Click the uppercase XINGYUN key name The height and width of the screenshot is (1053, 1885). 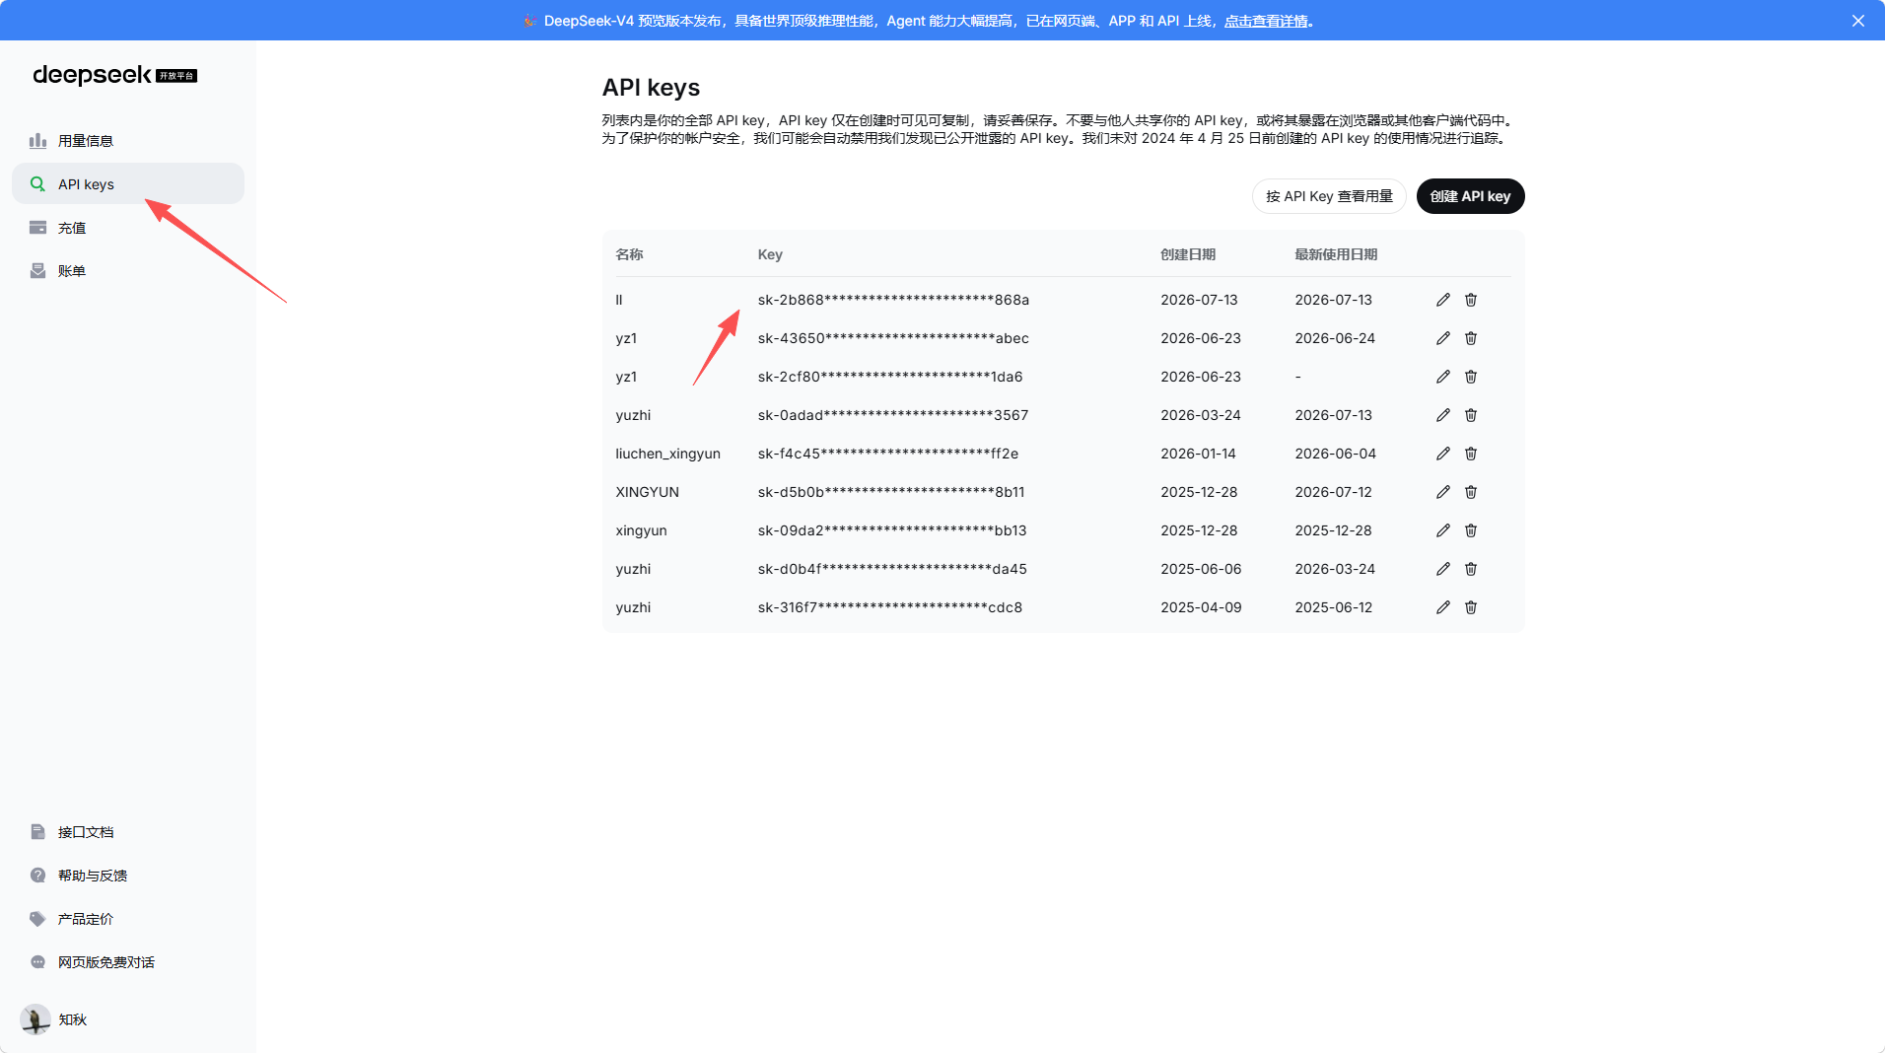648,492
